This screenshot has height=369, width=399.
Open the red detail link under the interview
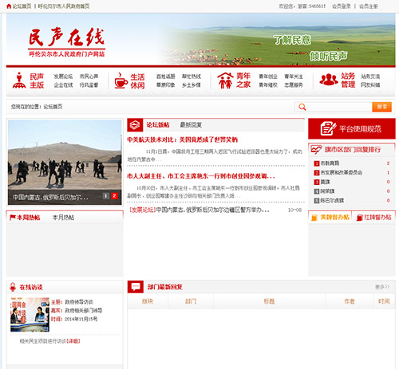pos(73,341)
